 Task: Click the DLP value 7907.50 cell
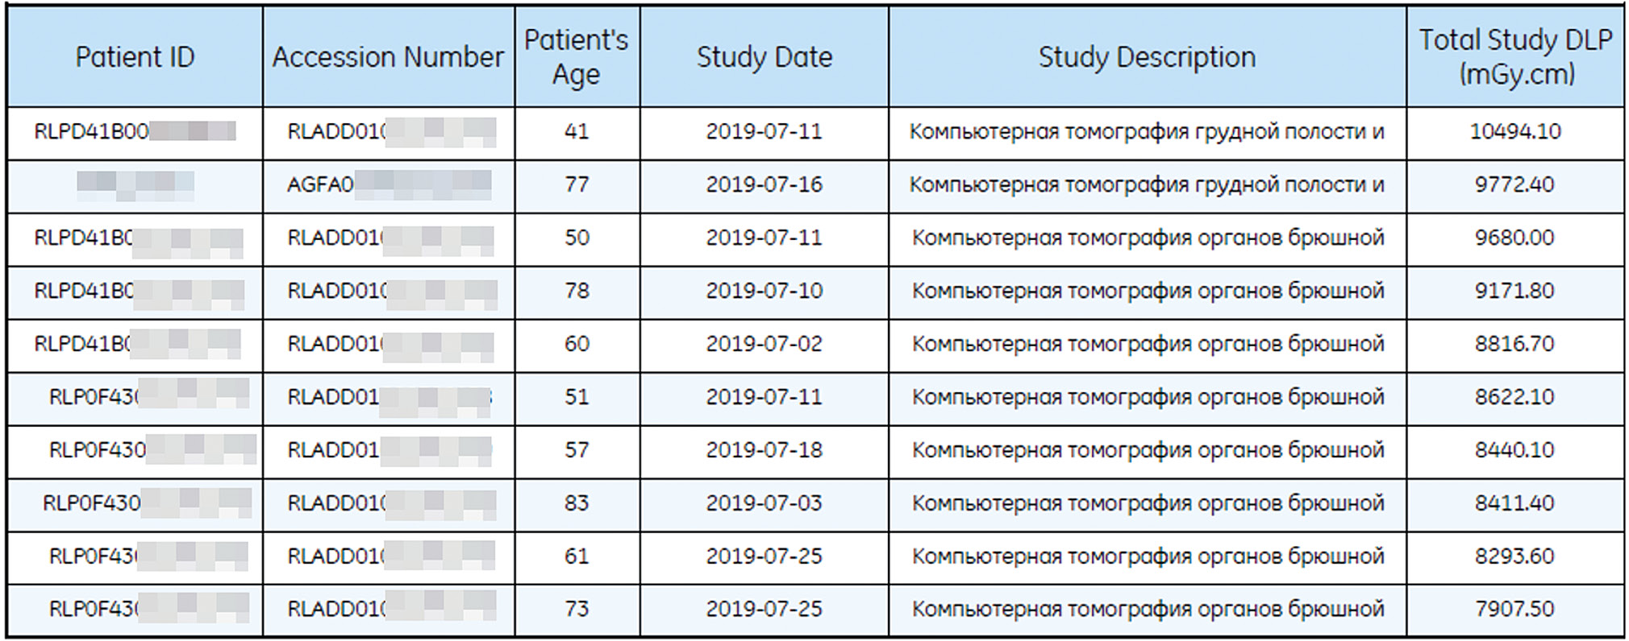tap(1514, 610)
